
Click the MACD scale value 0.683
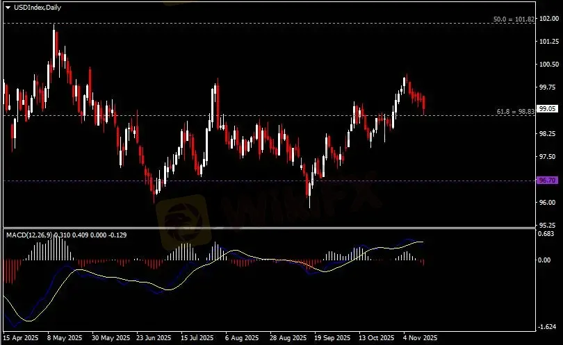tap(547, 234)
